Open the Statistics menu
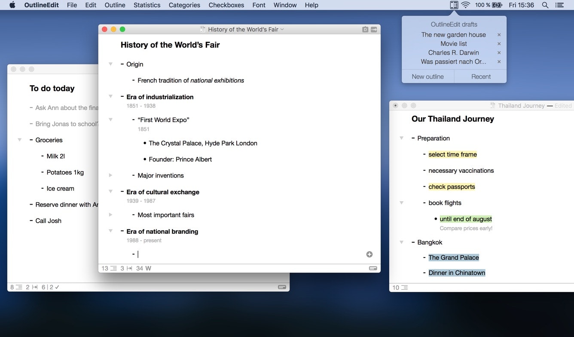This screenshot has width=574, height=337. point(147,5)
